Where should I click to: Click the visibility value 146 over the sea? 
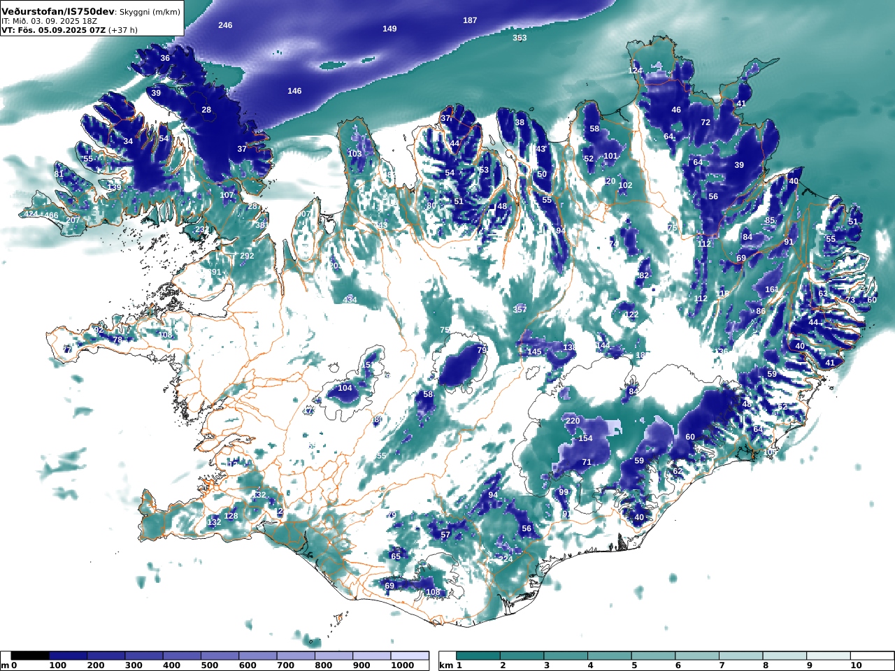(x=295, y=91)
